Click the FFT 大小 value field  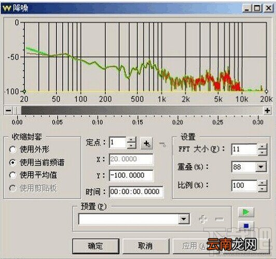pos(245,149)
